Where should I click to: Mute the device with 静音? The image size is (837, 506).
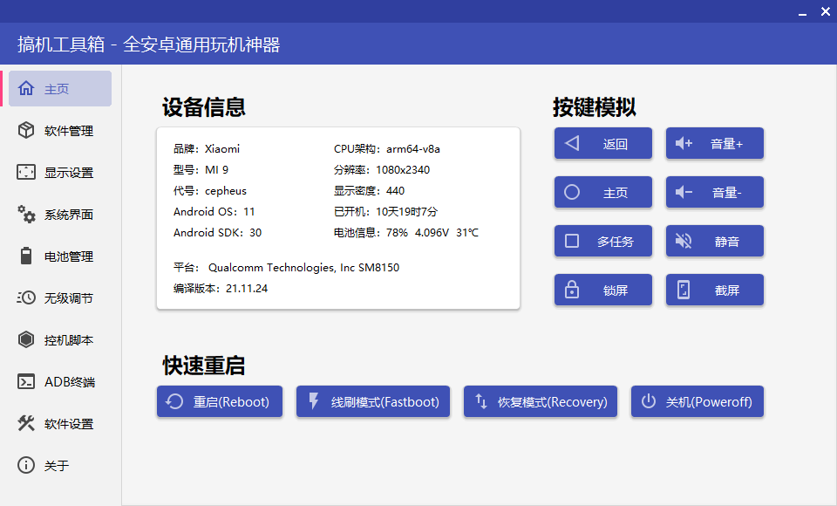tap(714, 241)
